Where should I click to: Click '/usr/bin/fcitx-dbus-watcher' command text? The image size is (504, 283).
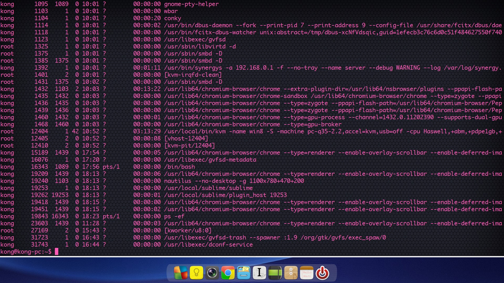pyautogui.click(x=210, y=32)
